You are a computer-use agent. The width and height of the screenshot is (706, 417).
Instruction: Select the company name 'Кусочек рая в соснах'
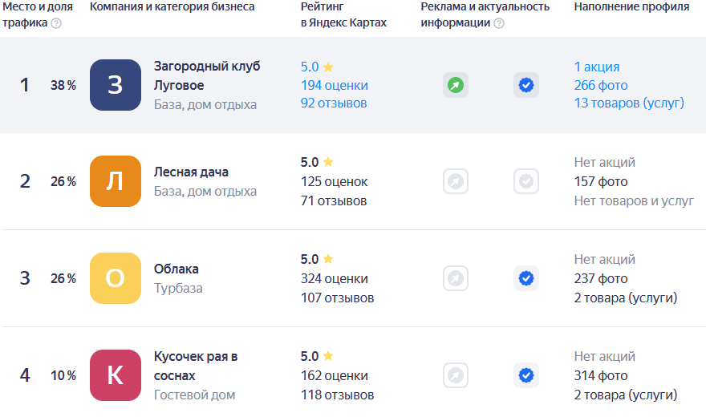coord(196,365)
